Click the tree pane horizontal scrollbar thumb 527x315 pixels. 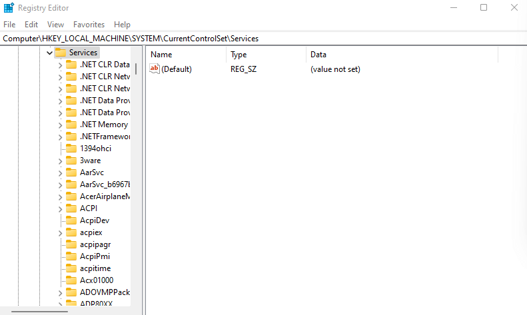pyautogui.click(x=40, y=312)
